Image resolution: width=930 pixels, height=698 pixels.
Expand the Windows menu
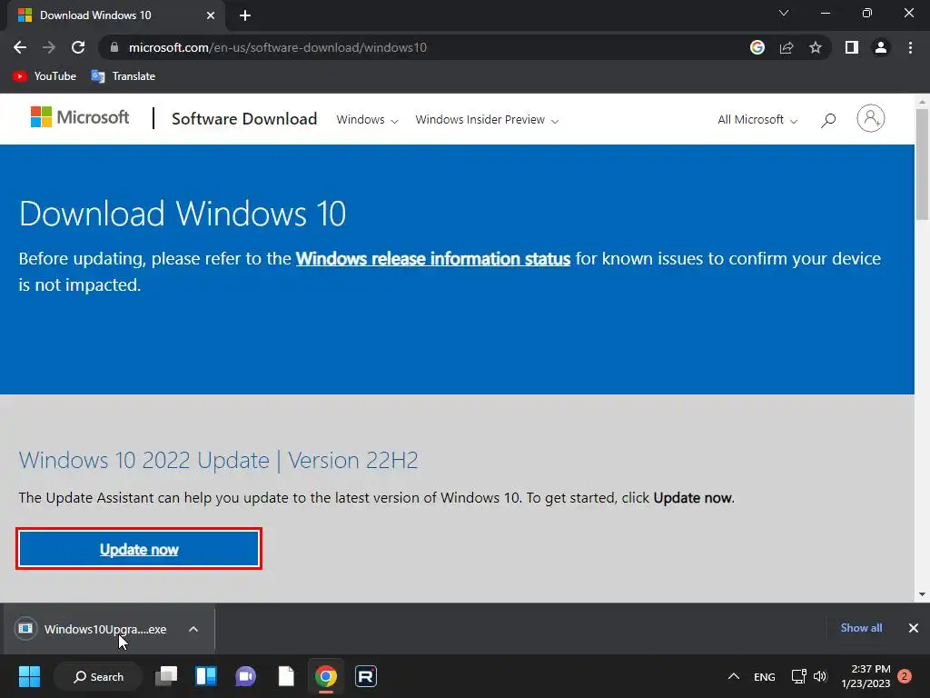coord(367,119)
